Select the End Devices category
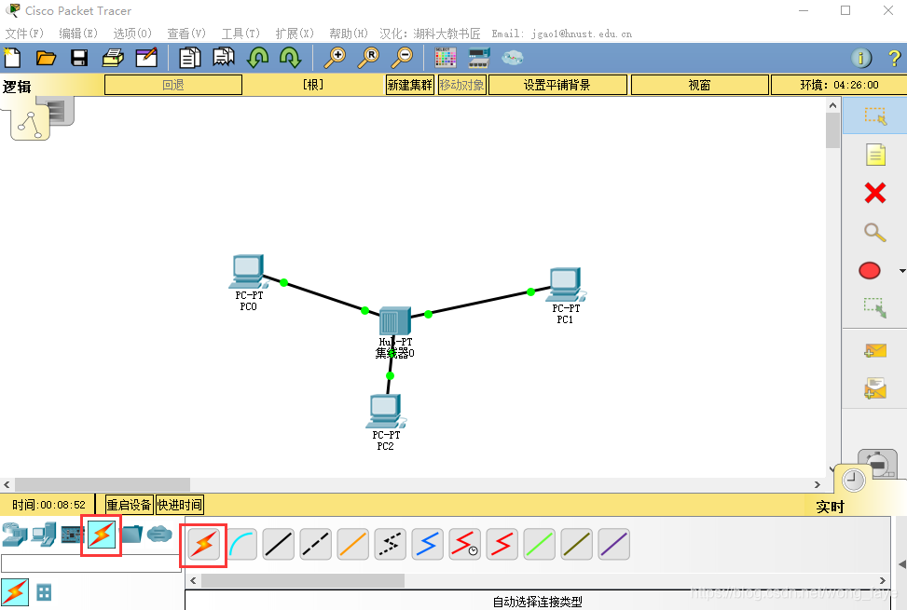This screenshot has width=907, height=610. point(44,535)
